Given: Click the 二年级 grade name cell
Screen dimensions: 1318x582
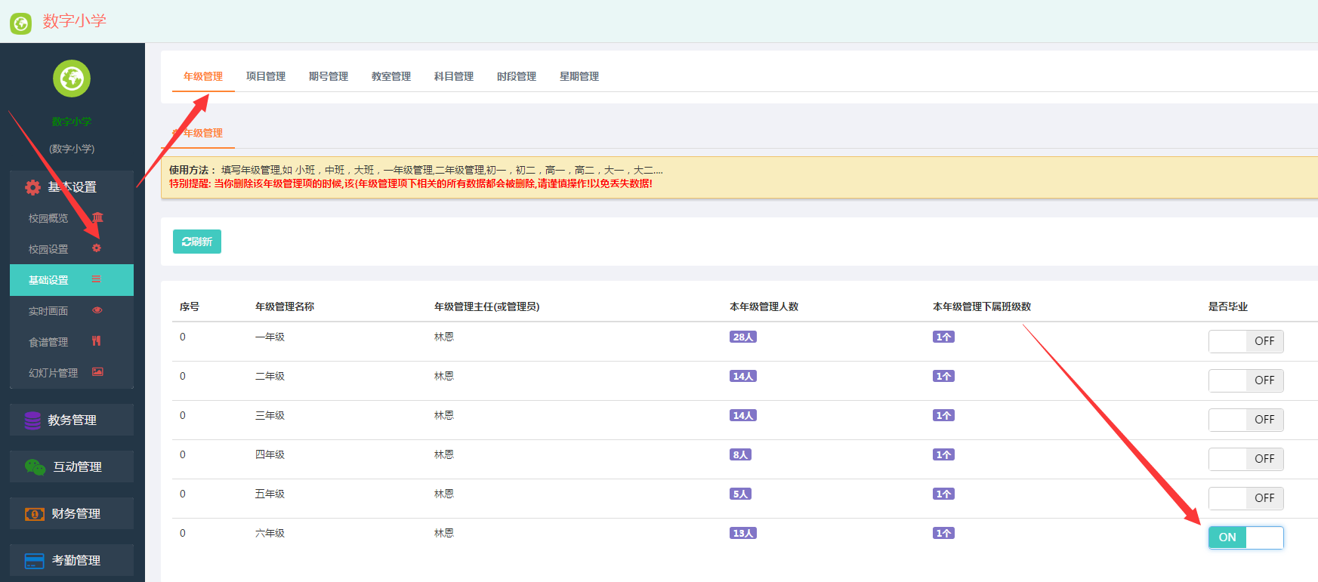Looking at the screenshot, I should click(x=270, y=376).
